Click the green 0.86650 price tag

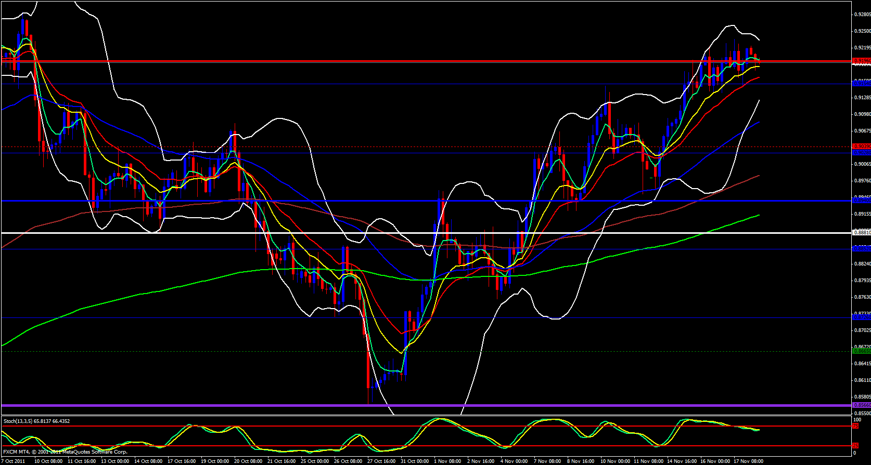(861, 351)
